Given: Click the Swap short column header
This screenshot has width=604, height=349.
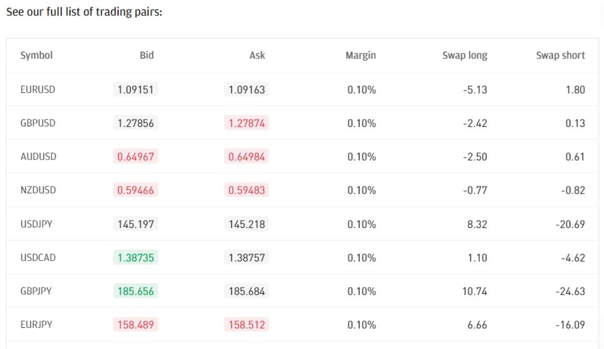Looking at the screenshot, I should (560, 55).
